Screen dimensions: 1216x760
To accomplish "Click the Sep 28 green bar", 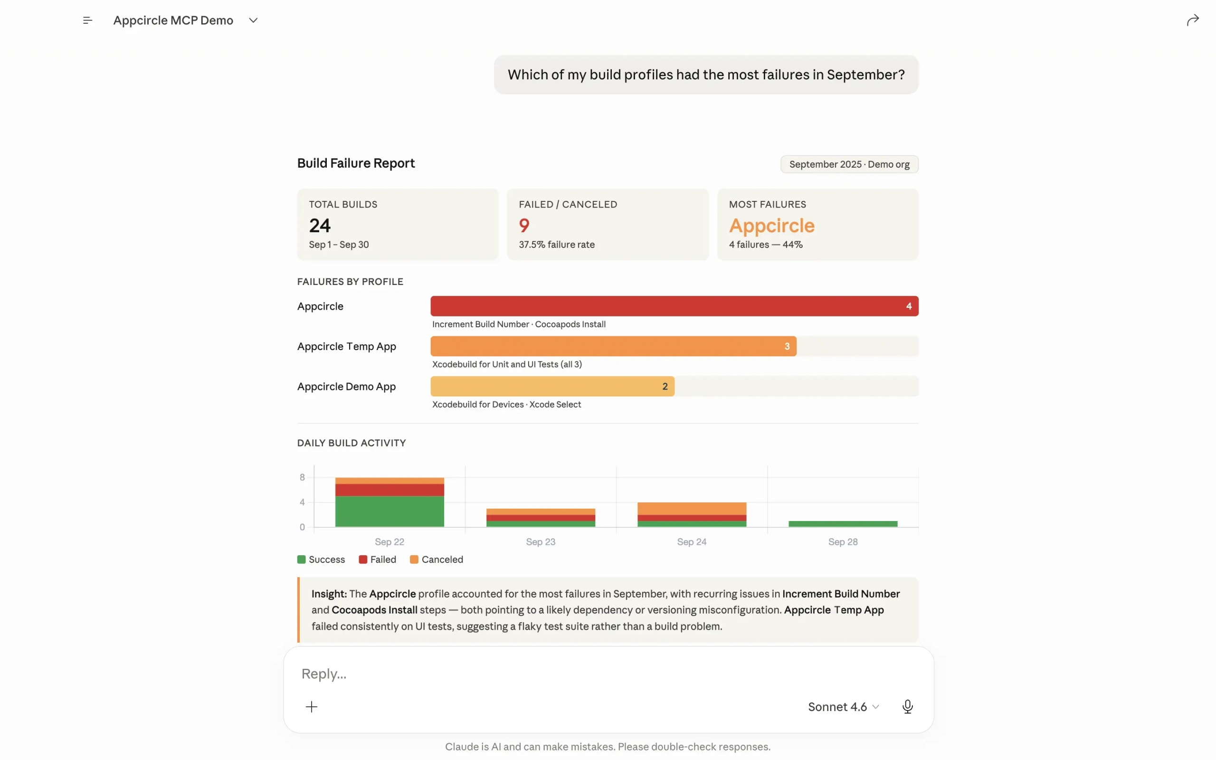I will [x=843, y=524].
